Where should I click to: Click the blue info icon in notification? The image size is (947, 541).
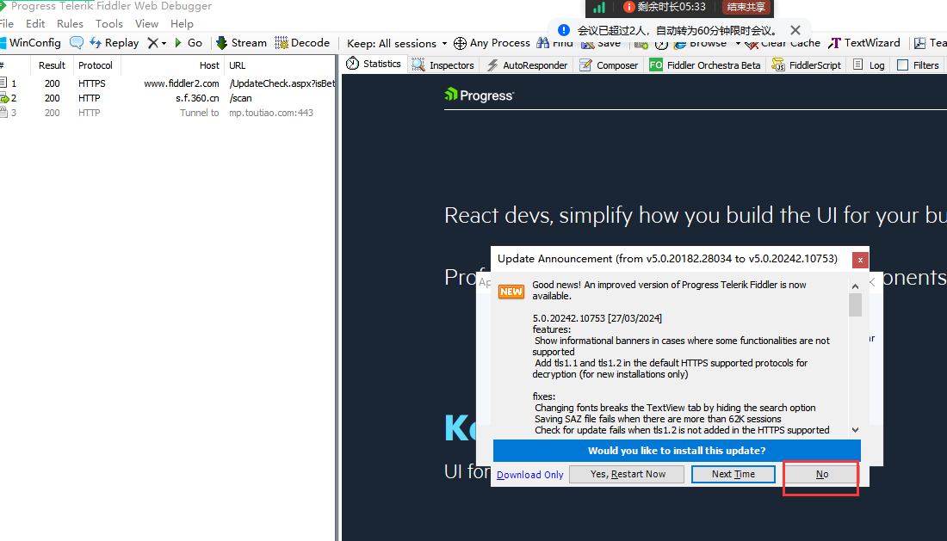tap(564, 30)
